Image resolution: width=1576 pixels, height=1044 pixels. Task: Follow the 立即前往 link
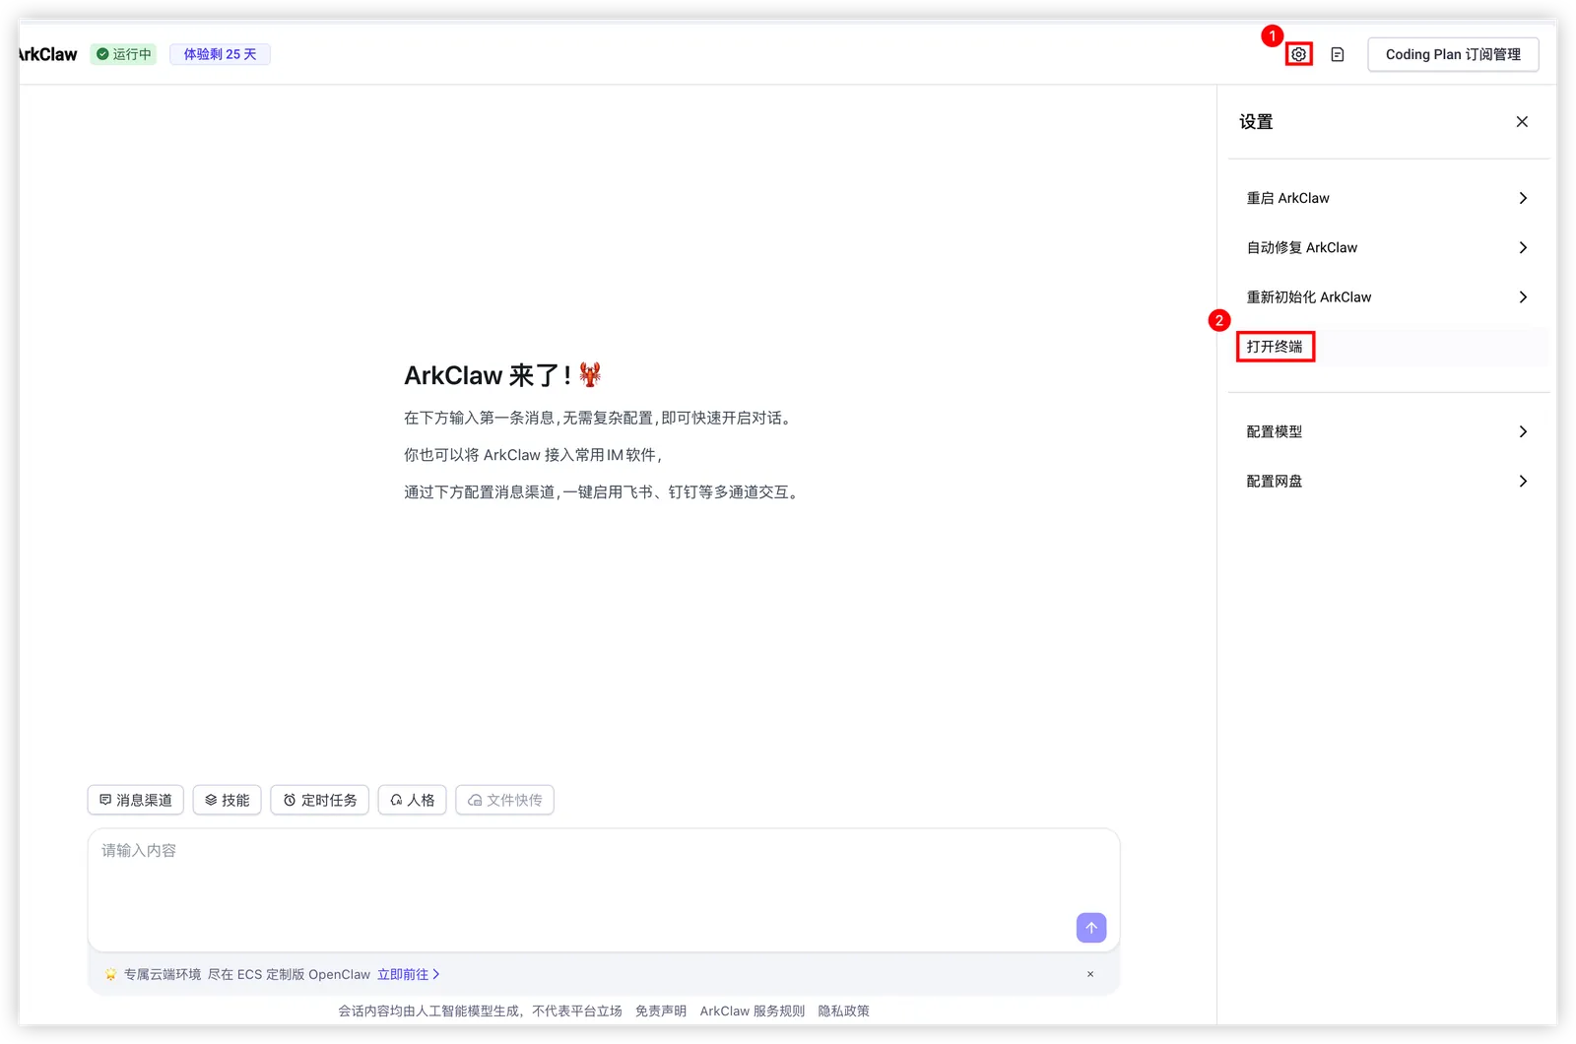click(x=408, y=974)
